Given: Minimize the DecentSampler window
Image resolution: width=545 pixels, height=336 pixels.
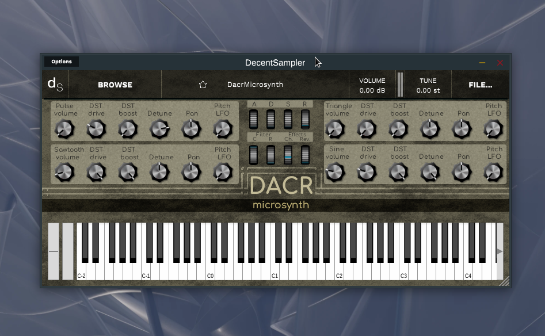Looking at the screenshot, I should click(482, 63).
